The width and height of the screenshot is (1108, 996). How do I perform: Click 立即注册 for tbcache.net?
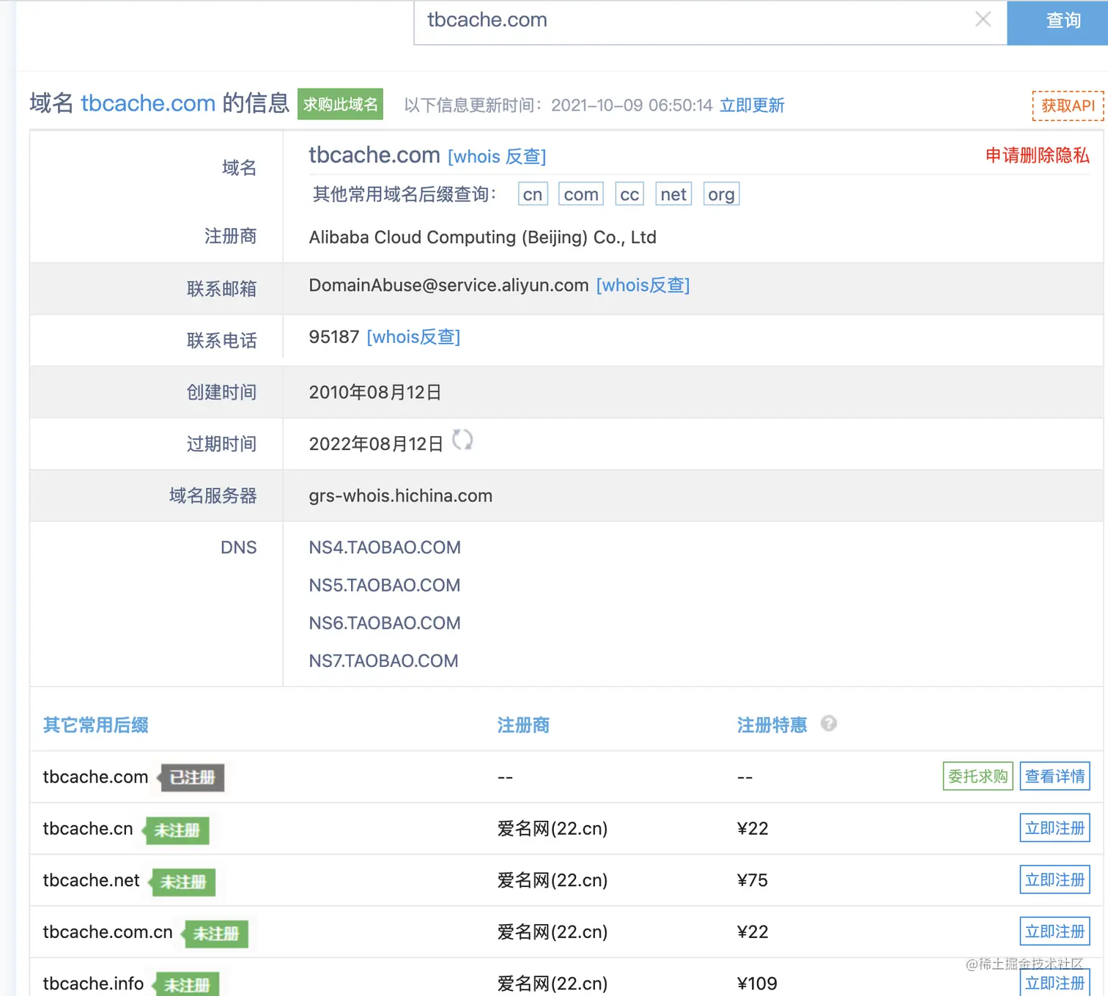(x=1055, y=879)
